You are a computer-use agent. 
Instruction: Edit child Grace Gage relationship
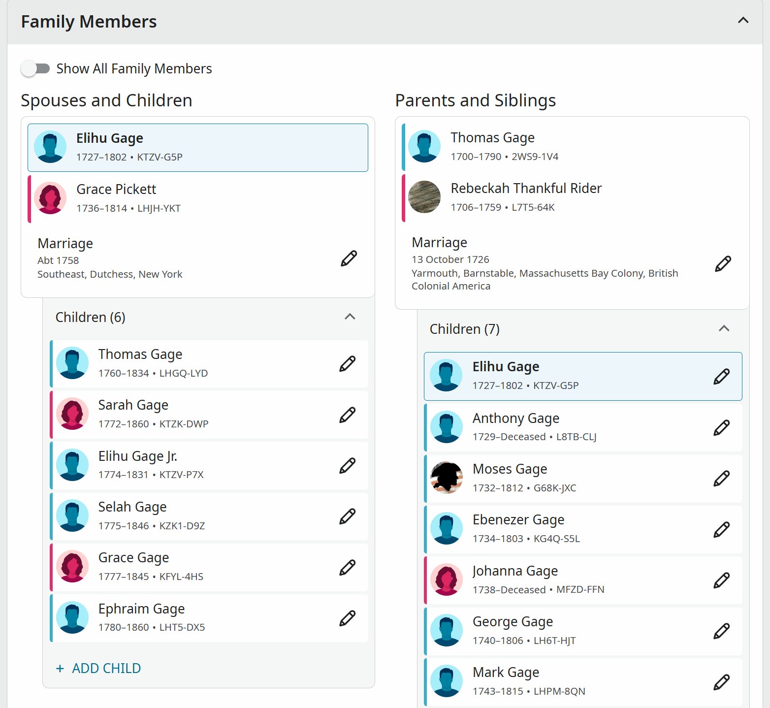click(x=348, y=567)
